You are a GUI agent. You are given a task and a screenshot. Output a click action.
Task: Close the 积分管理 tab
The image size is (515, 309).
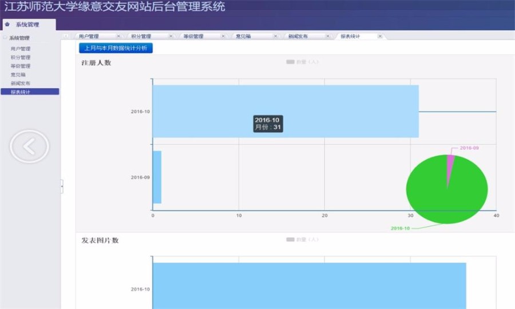(170, 36)
